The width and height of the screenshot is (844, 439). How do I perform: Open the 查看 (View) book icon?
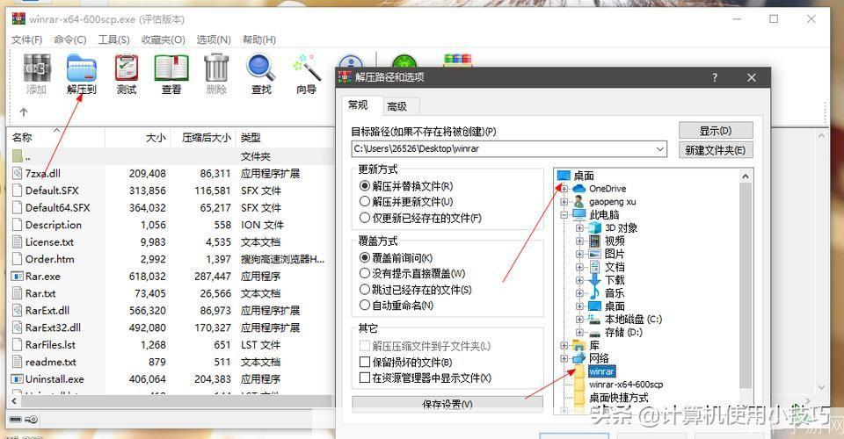tap(171, 68)
